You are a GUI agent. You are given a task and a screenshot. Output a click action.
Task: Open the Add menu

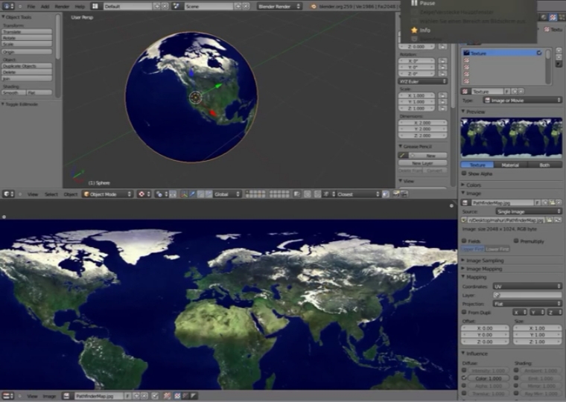tap(45, 7)
